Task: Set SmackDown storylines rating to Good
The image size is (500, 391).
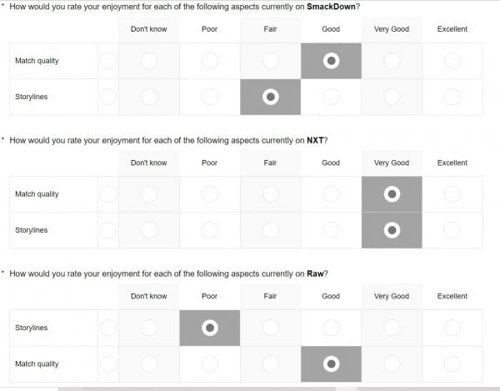Action: tap(331, 97)
